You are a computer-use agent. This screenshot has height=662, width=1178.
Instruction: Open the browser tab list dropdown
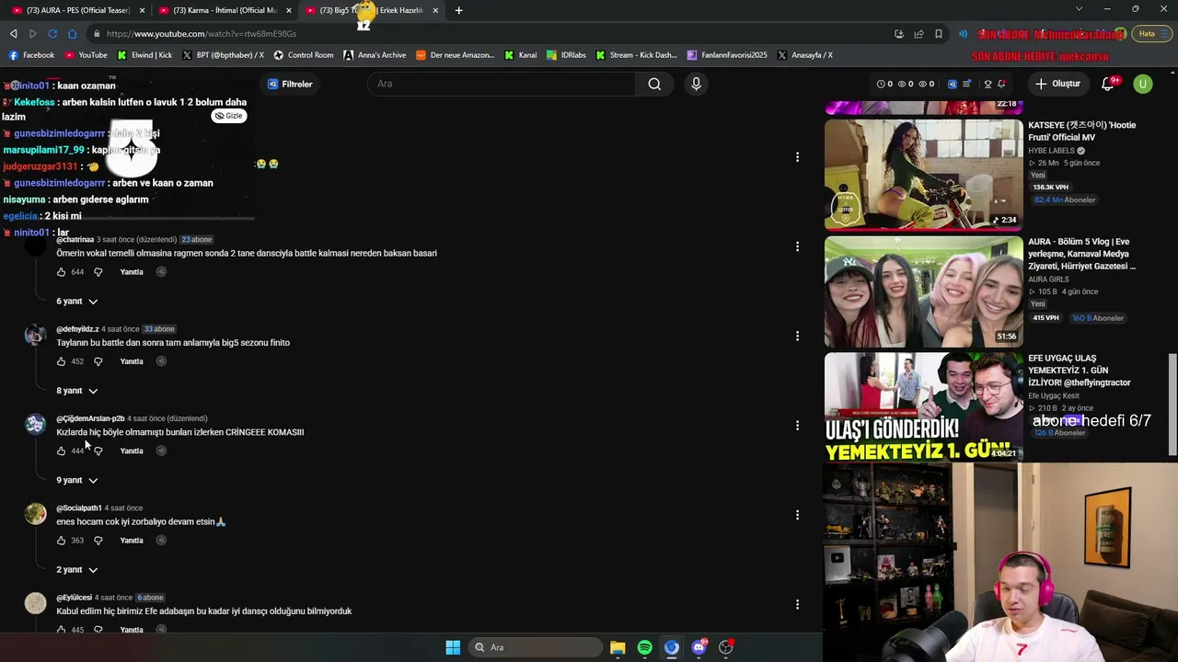(1080, 9)
